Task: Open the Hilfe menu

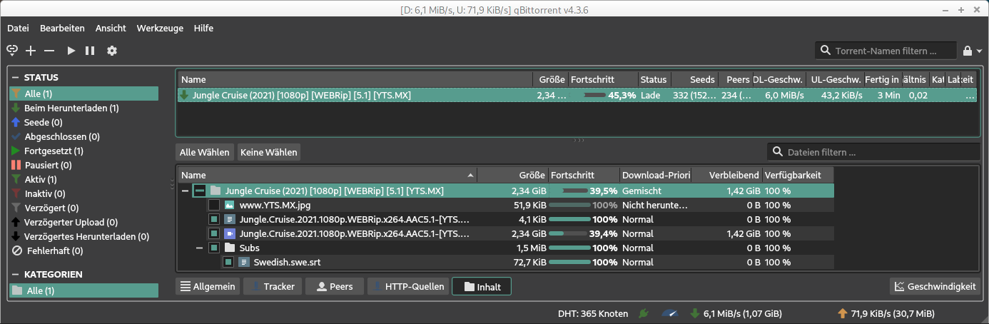Action: click(203, 28)
